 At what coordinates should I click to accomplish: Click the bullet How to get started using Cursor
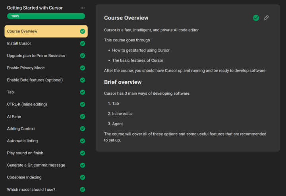(x=141, y=50)
